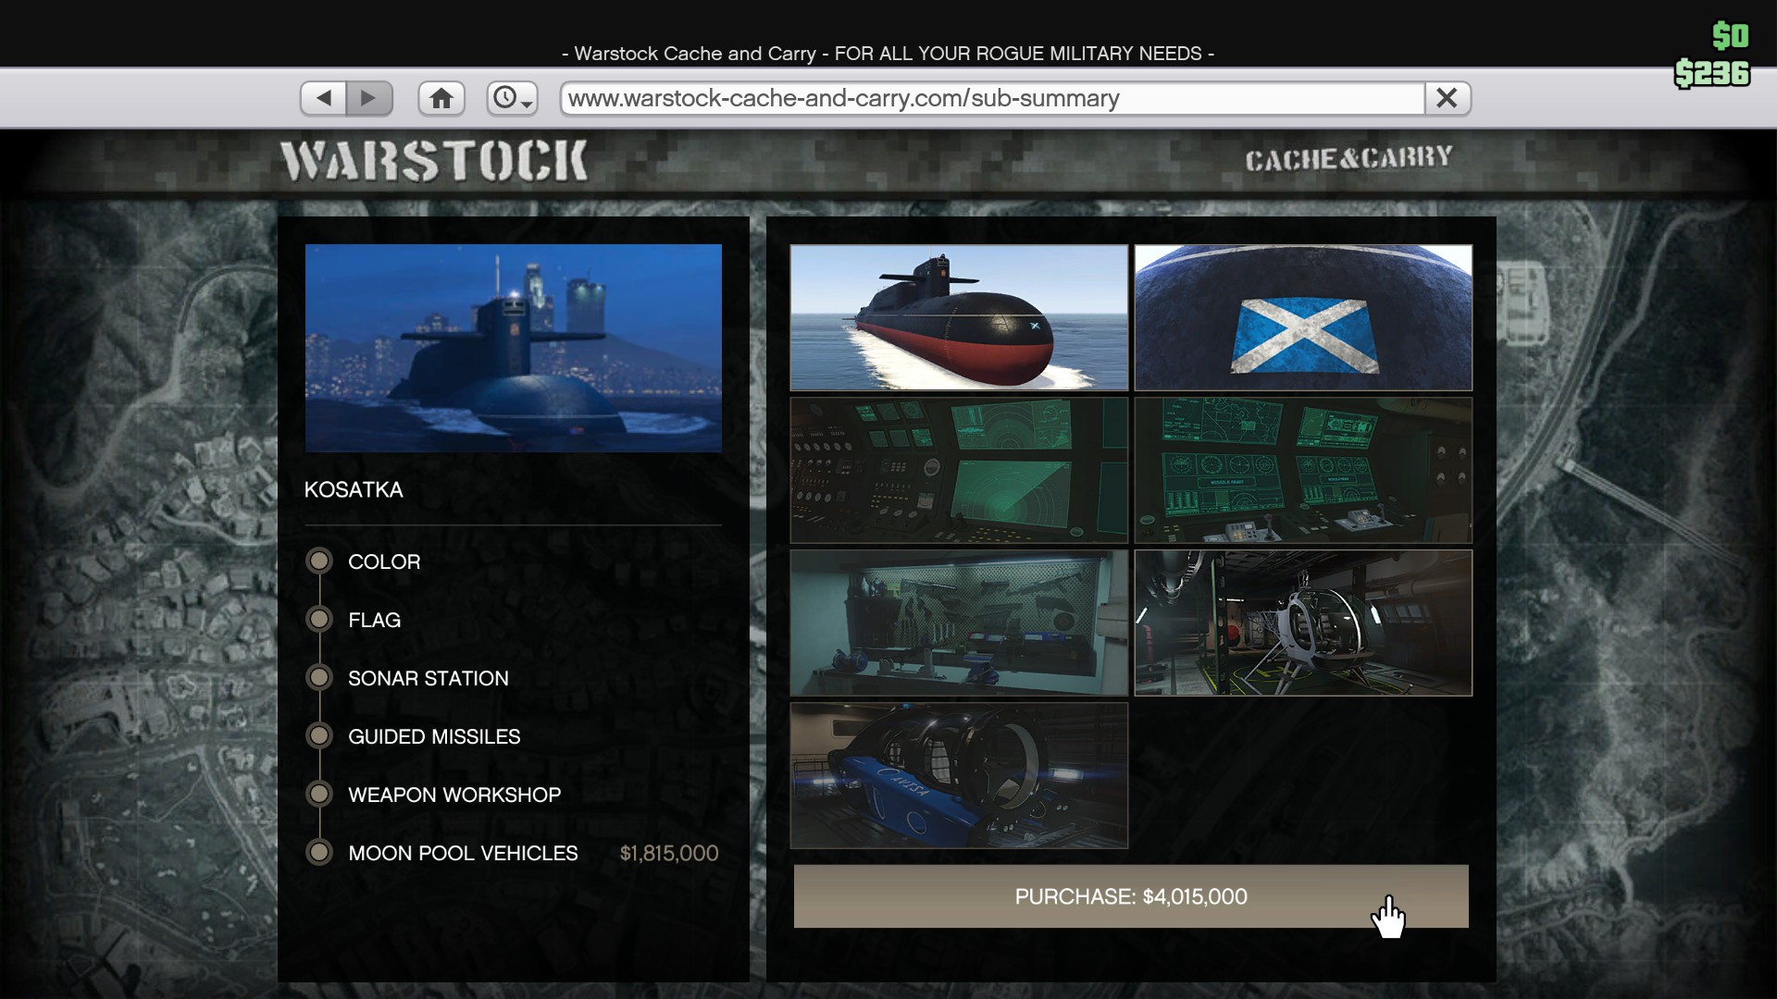
Task: Click the blue submersible vehicle thumbnail
Action: click(x=959, y=775)
